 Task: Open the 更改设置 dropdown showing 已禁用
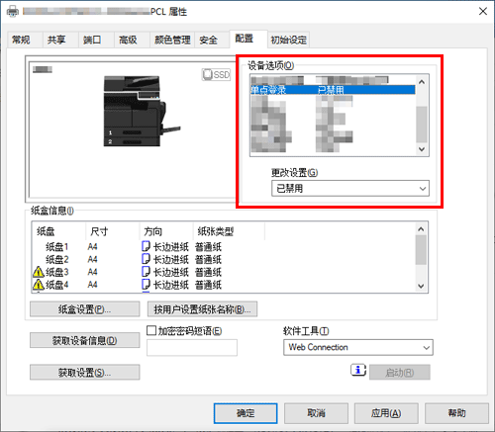[x=350, y=189]
